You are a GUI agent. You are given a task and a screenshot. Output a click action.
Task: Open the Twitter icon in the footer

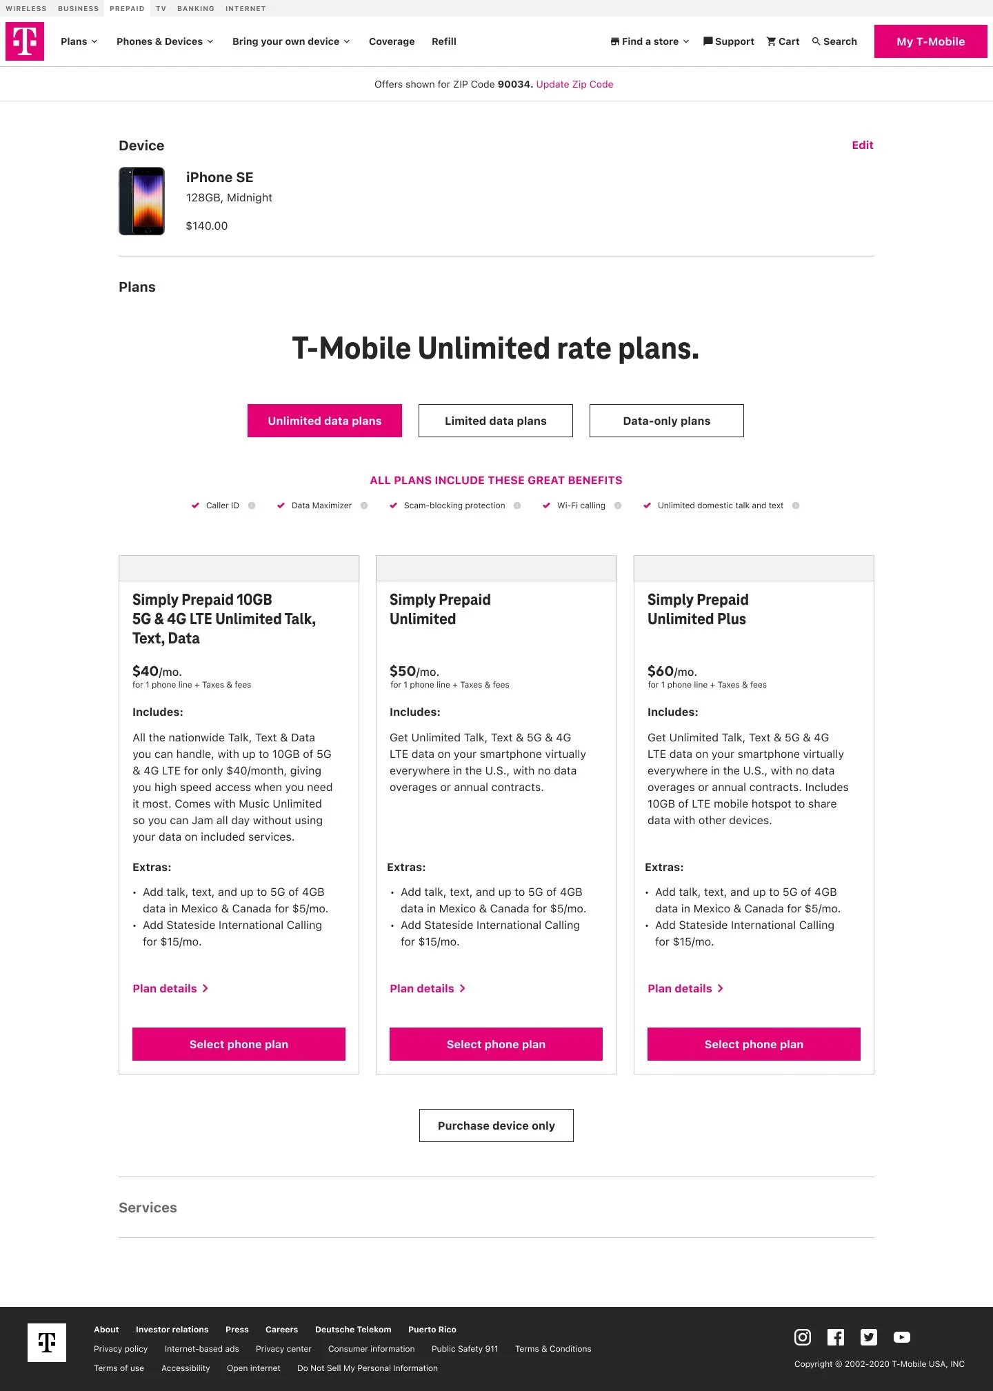[x=869, y=1337]
